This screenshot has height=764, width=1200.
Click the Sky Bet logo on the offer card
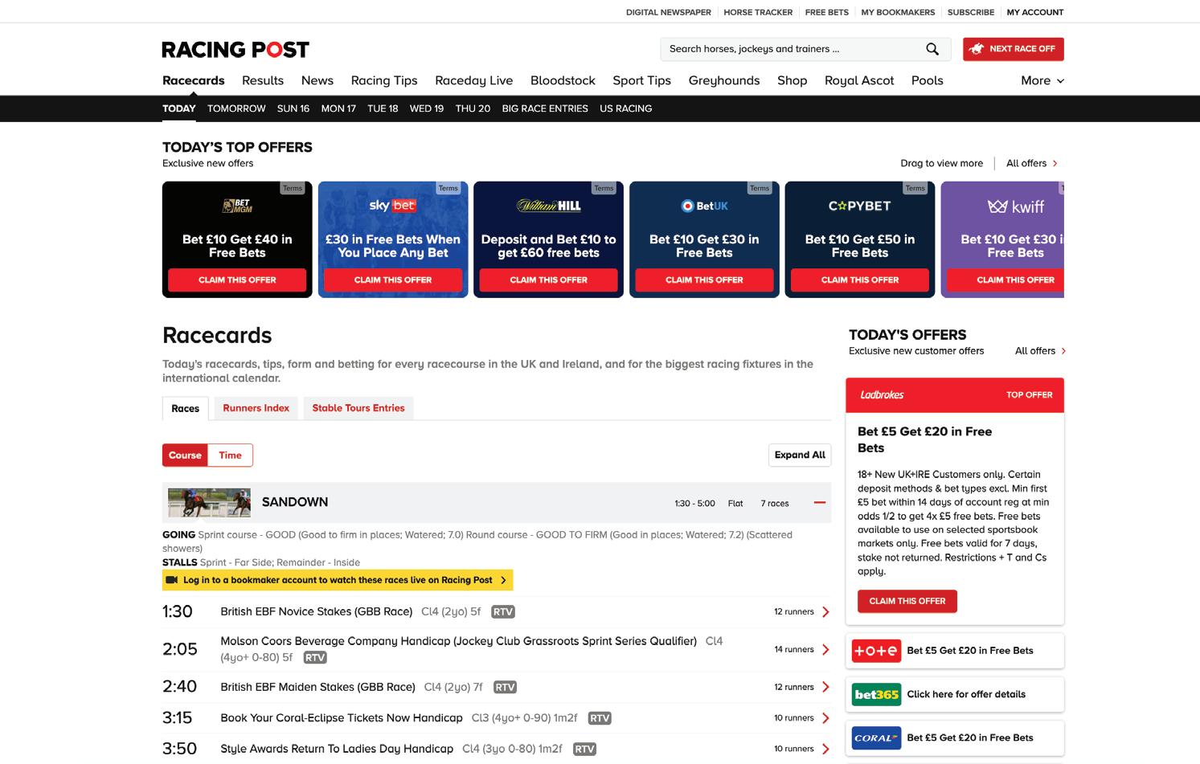(x=393, y=206)
